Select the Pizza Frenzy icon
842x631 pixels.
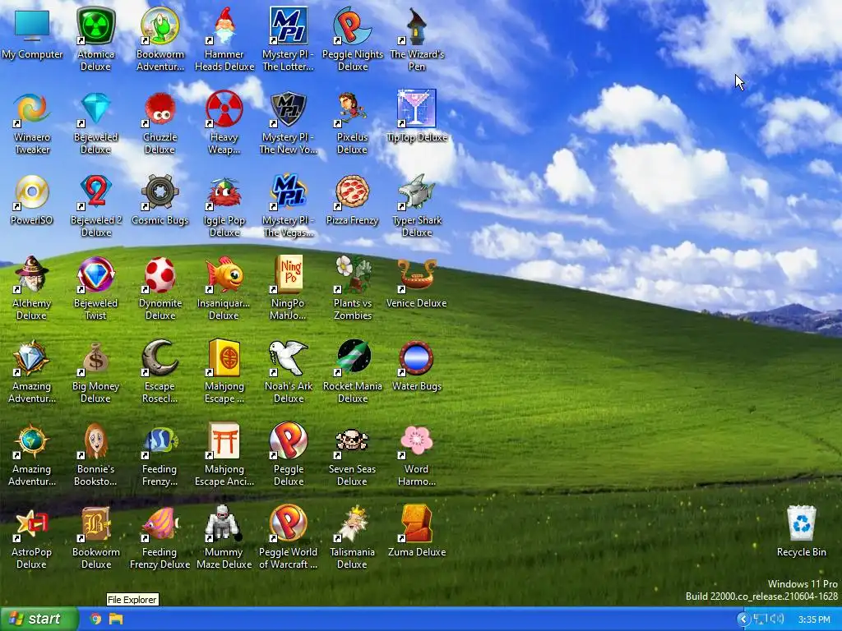pyautogui.click(x=352, y=192)
